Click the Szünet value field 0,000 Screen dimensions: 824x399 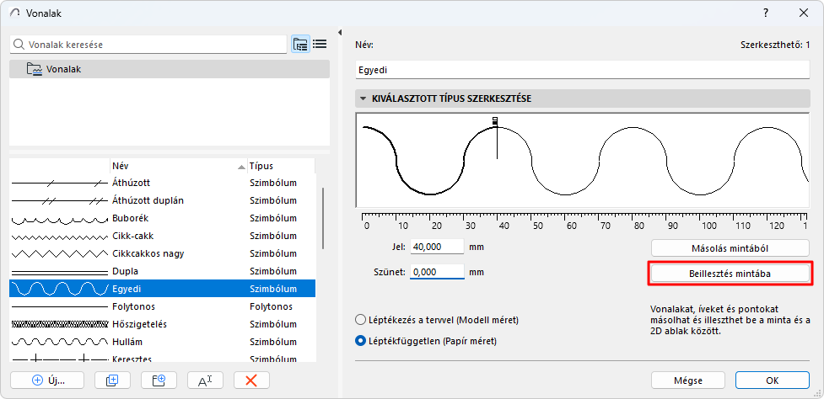click(x=437, y=272)
